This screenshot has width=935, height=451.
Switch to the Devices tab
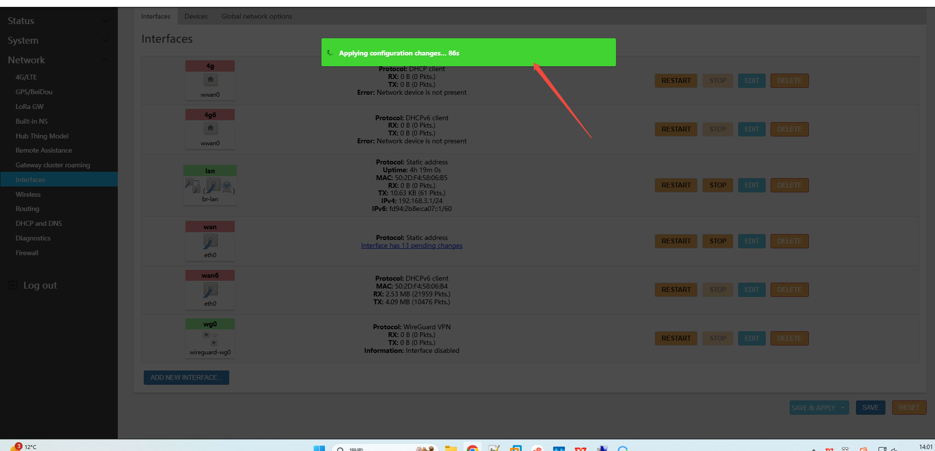coord(196,16)
